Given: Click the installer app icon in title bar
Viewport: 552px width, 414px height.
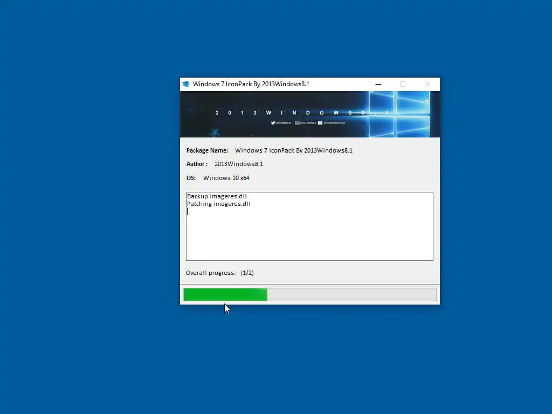Looking at the screenshot, I should [x=186, y=84].
